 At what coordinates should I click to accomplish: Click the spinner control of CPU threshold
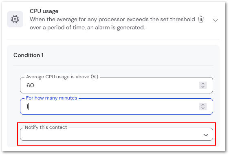[x=203, y=85]
